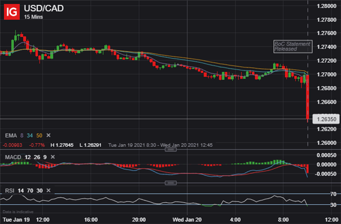Open EMA indicator settings label
Screen dimensions: 341x224
11,135
